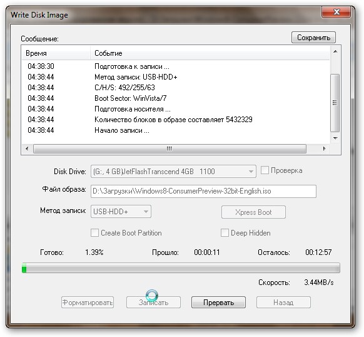Open the Метод записи dropdown
Viewport: 364px width, 337px height.
(121, 212)
